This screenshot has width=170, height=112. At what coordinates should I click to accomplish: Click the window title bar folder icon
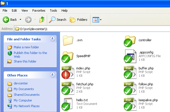point(3,3)
